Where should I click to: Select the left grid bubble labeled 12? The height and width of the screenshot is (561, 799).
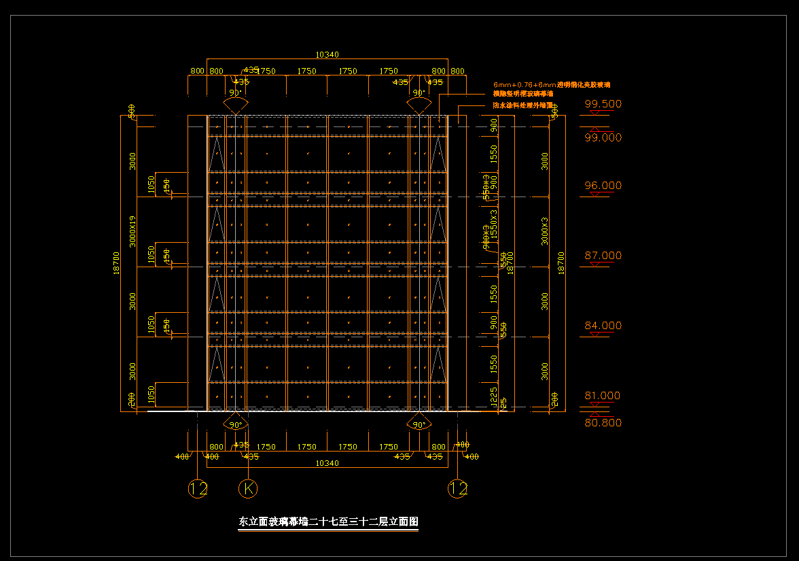coord(198,488)
